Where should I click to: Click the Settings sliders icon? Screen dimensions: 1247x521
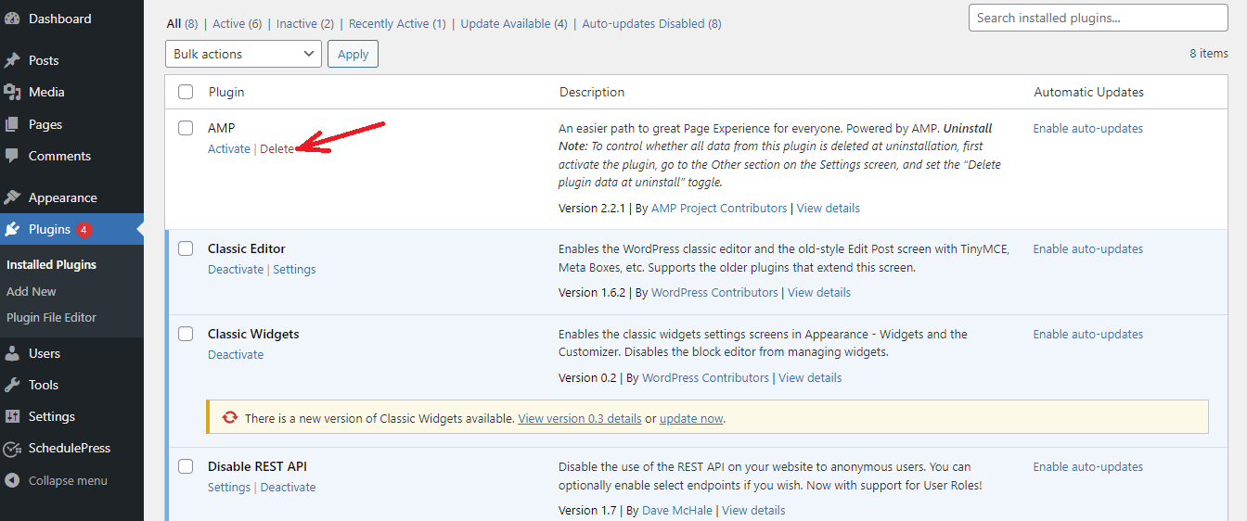click(12, 416)
